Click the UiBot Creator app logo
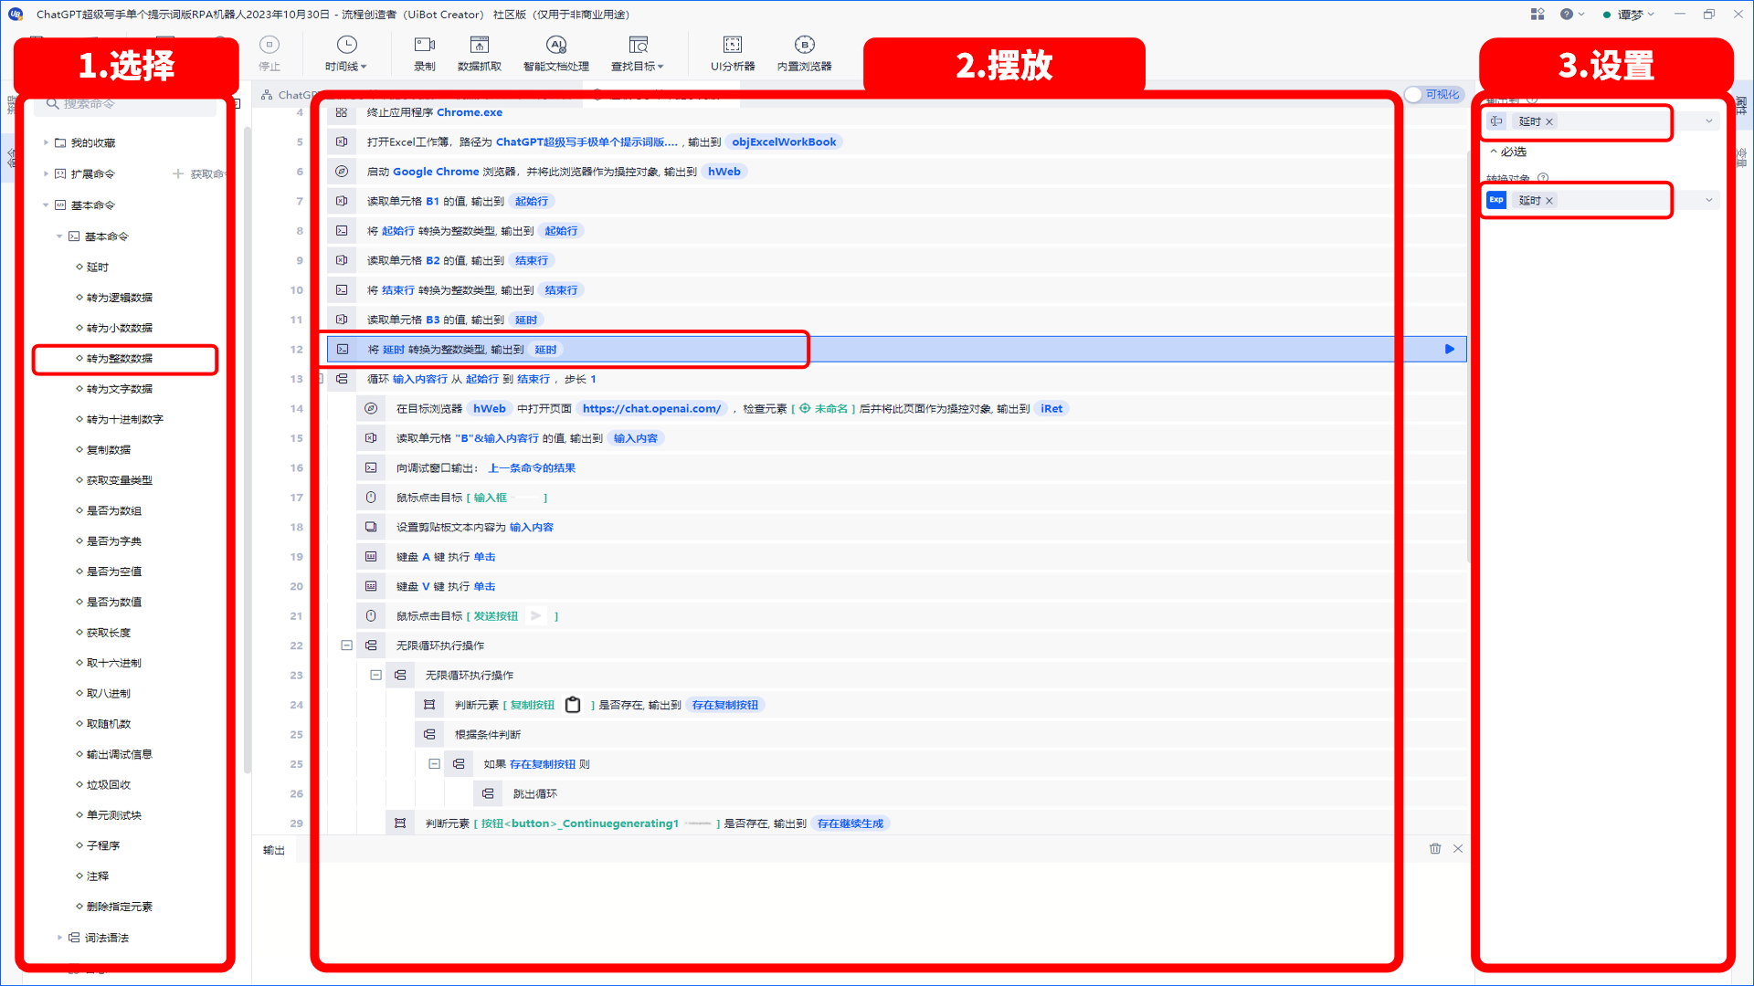This screenshot has width=1754, height=986. pos(16,14)
